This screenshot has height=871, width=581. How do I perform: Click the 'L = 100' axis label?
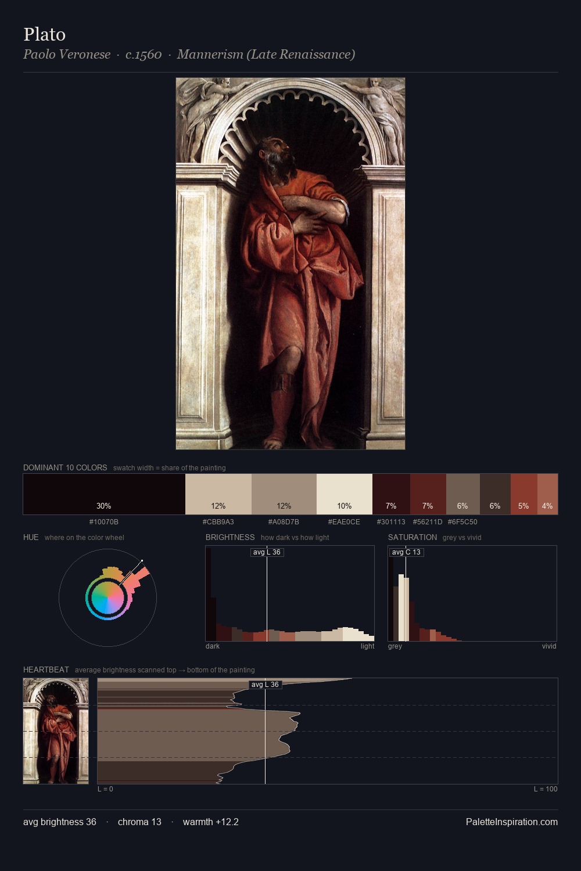[x=546, y=789]
